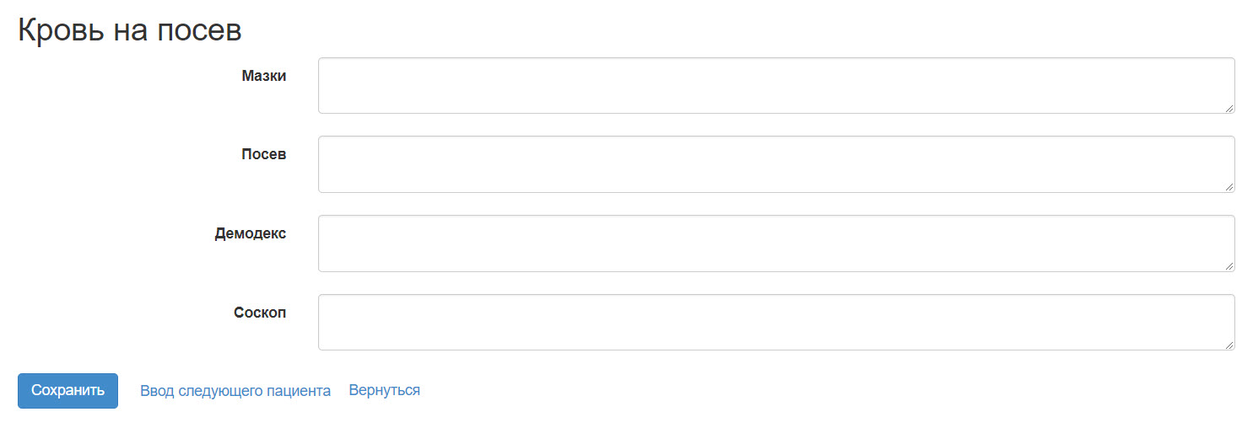
Task: Click the last text box above Сохранить
Action: tap(775, 322)
